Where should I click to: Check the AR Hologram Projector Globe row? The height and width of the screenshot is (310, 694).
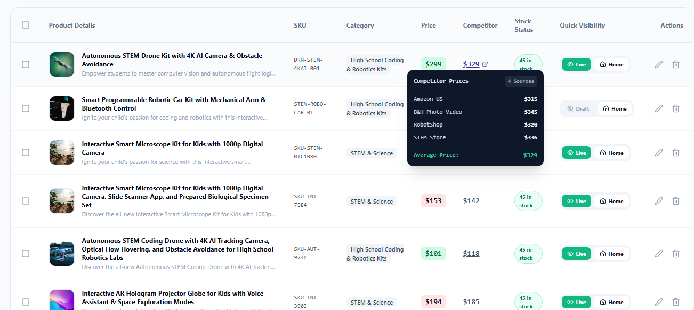pyautogui.click(x=26, y=302)
